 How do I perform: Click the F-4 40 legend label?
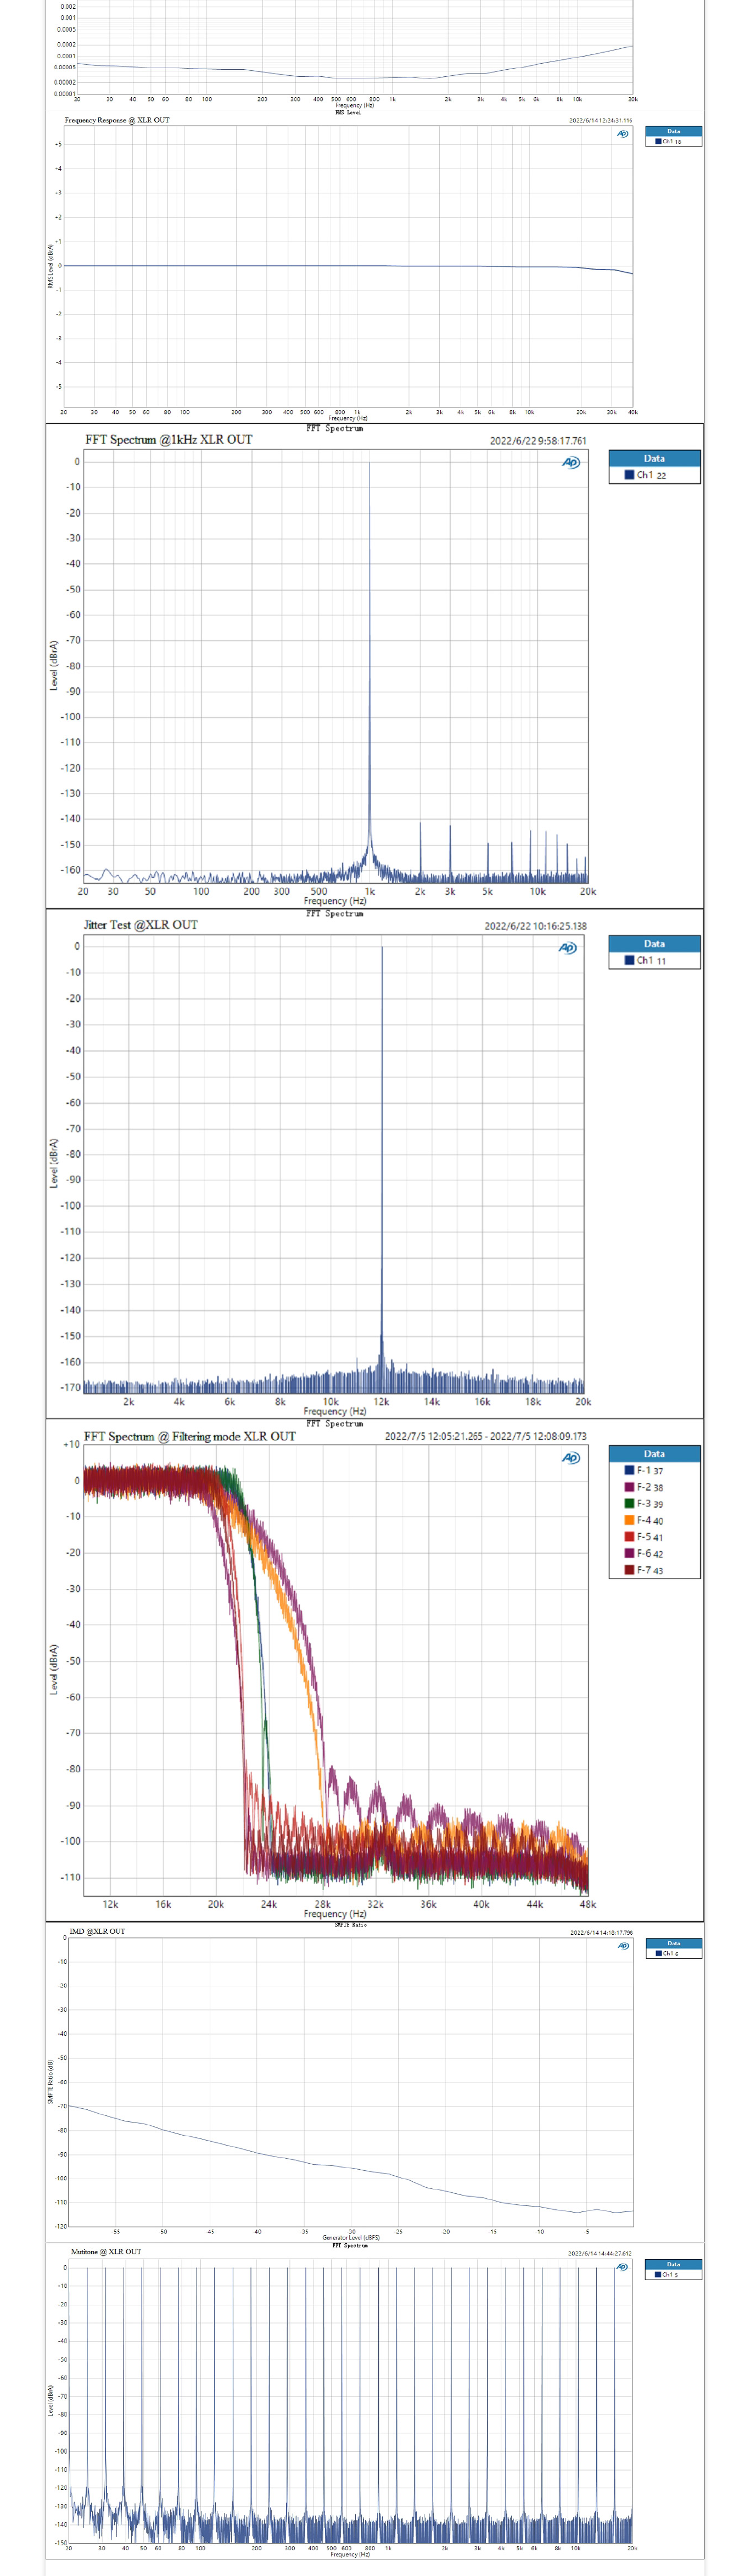point(650,1520)
